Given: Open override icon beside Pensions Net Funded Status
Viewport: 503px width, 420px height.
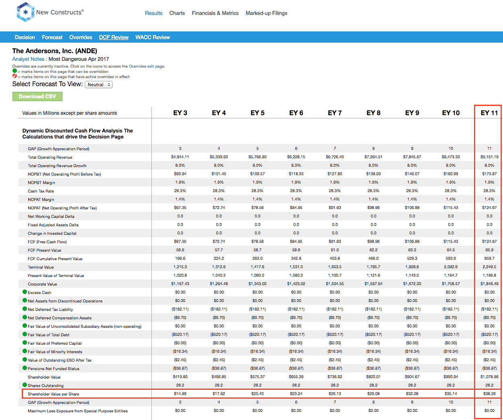Looking at the screenshot, I should click(25, 368).
